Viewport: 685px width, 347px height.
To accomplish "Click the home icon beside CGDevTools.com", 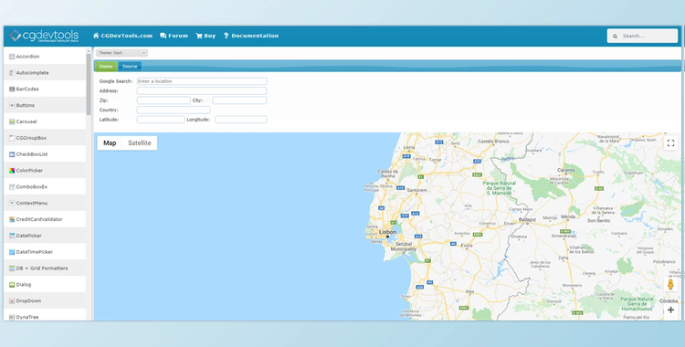I will click(96, 36).
